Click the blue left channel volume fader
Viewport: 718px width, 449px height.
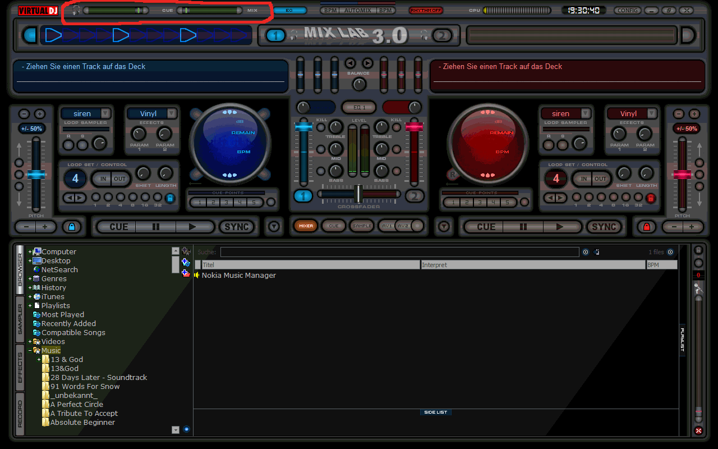point(303,127)
